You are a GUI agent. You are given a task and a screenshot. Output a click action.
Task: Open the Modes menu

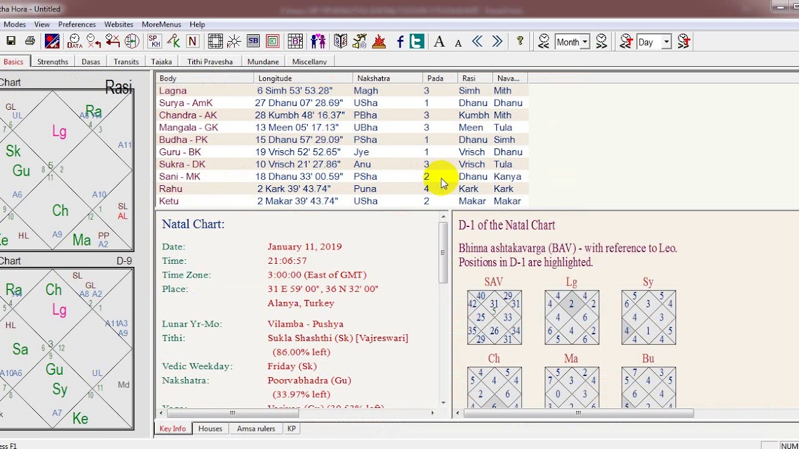(x=14, y=24)
